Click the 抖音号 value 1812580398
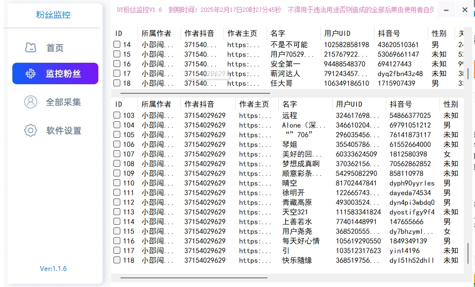The image size is (475, 287). 408,154
